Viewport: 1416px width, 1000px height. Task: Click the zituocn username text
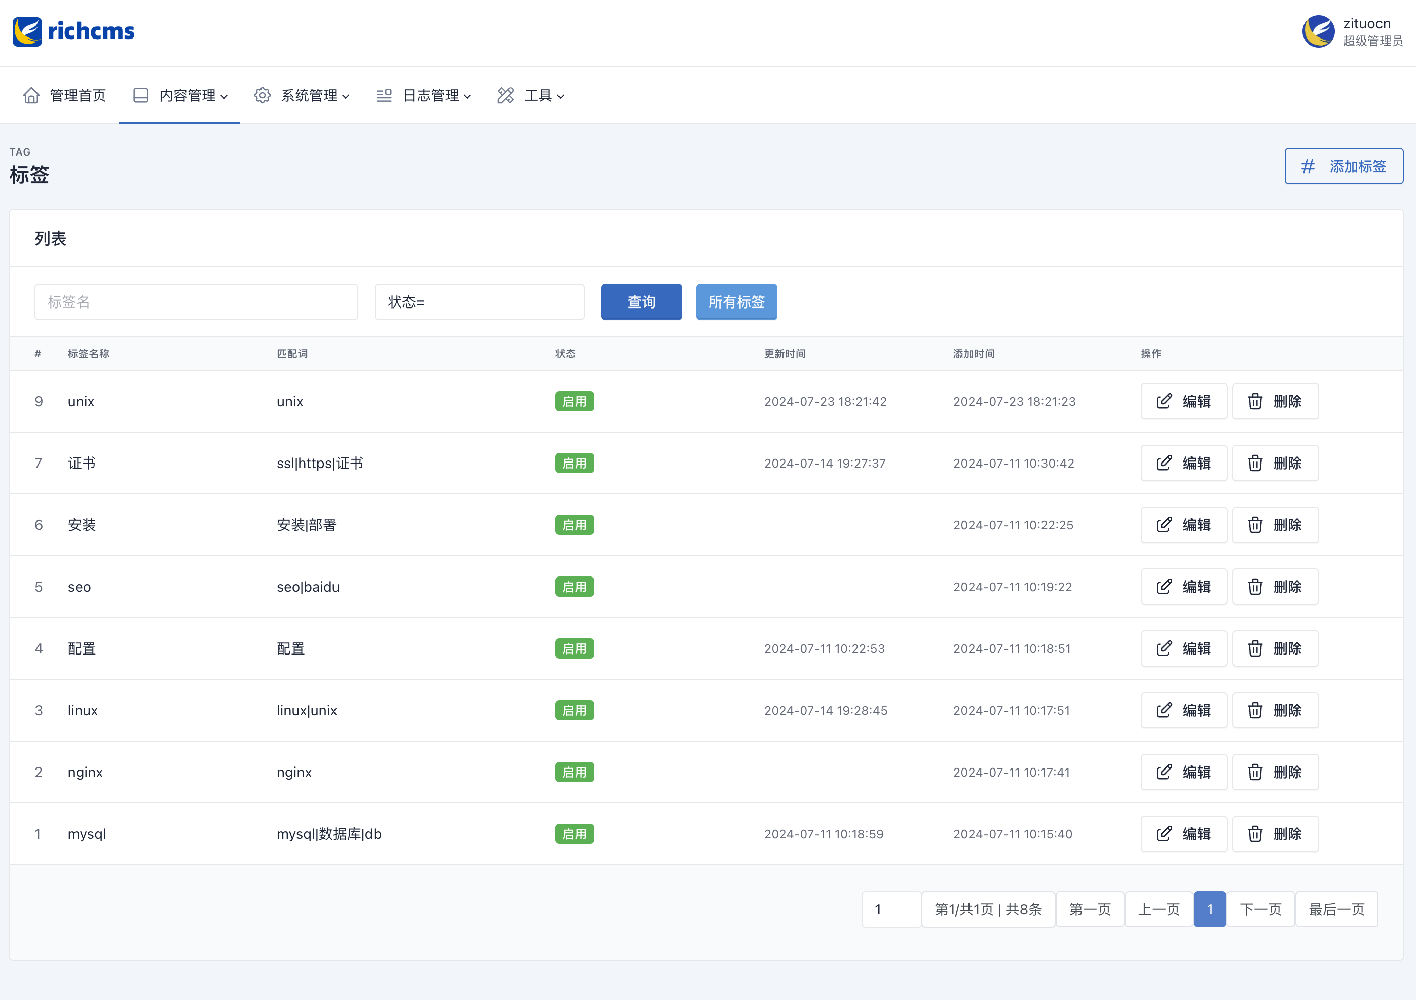click(1367, 23)
